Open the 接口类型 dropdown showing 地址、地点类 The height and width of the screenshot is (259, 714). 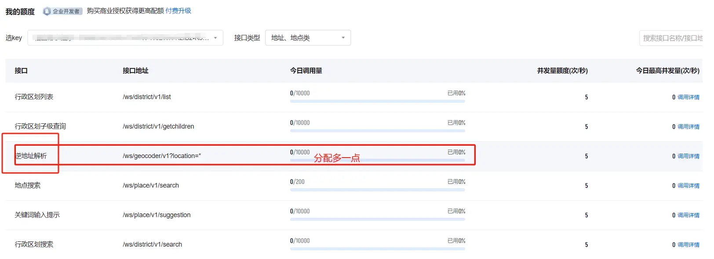pyautogui.click(x=307, y=38)
